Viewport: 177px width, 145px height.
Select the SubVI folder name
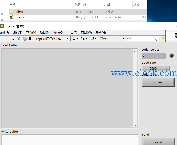pyautogui.click(x=19, y=12)
